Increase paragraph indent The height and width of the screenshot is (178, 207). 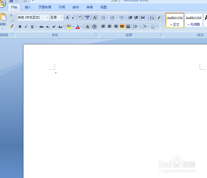click(136, 18)
